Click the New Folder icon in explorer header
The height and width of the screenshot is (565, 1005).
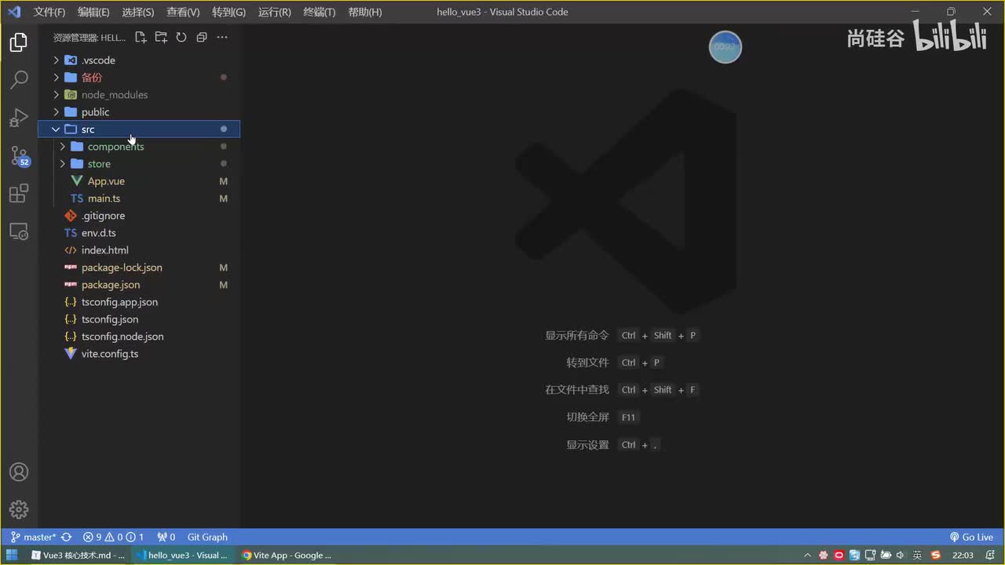(x=161, y=37)
